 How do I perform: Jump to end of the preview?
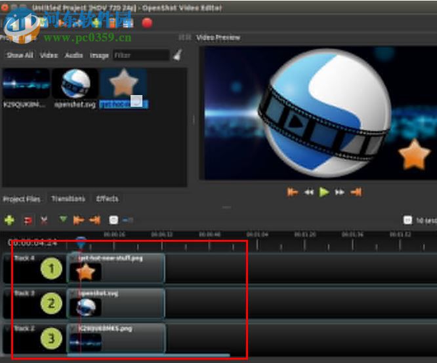click(356, 192)
